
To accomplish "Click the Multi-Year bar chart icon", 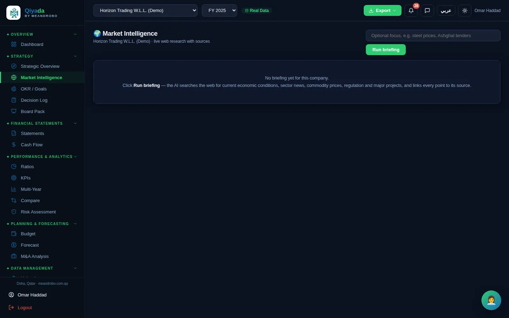I will point(14,189).
